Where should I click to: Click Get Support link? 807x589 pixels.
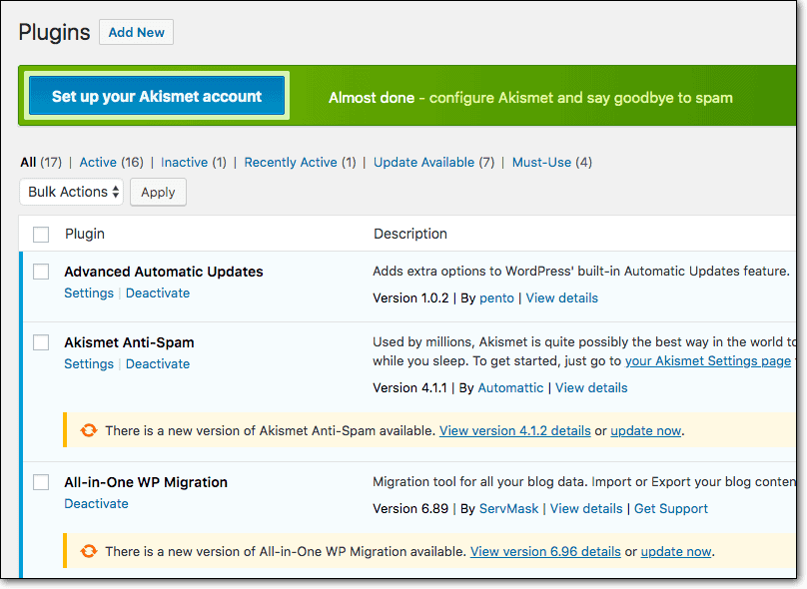tap(670, 509)
